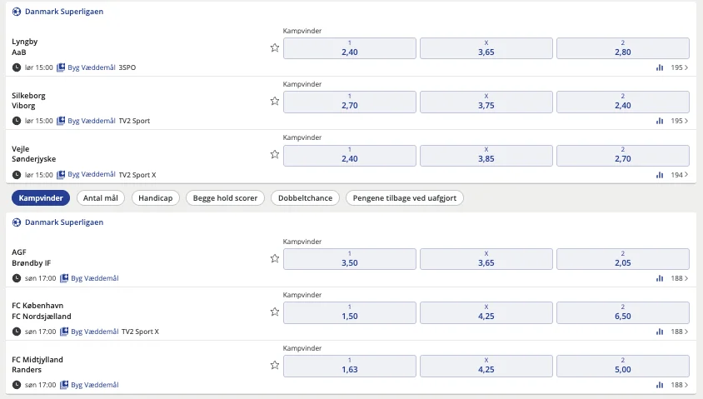Open statistics icon for Vejle vs Sønderjyske

tap(660, 175)
